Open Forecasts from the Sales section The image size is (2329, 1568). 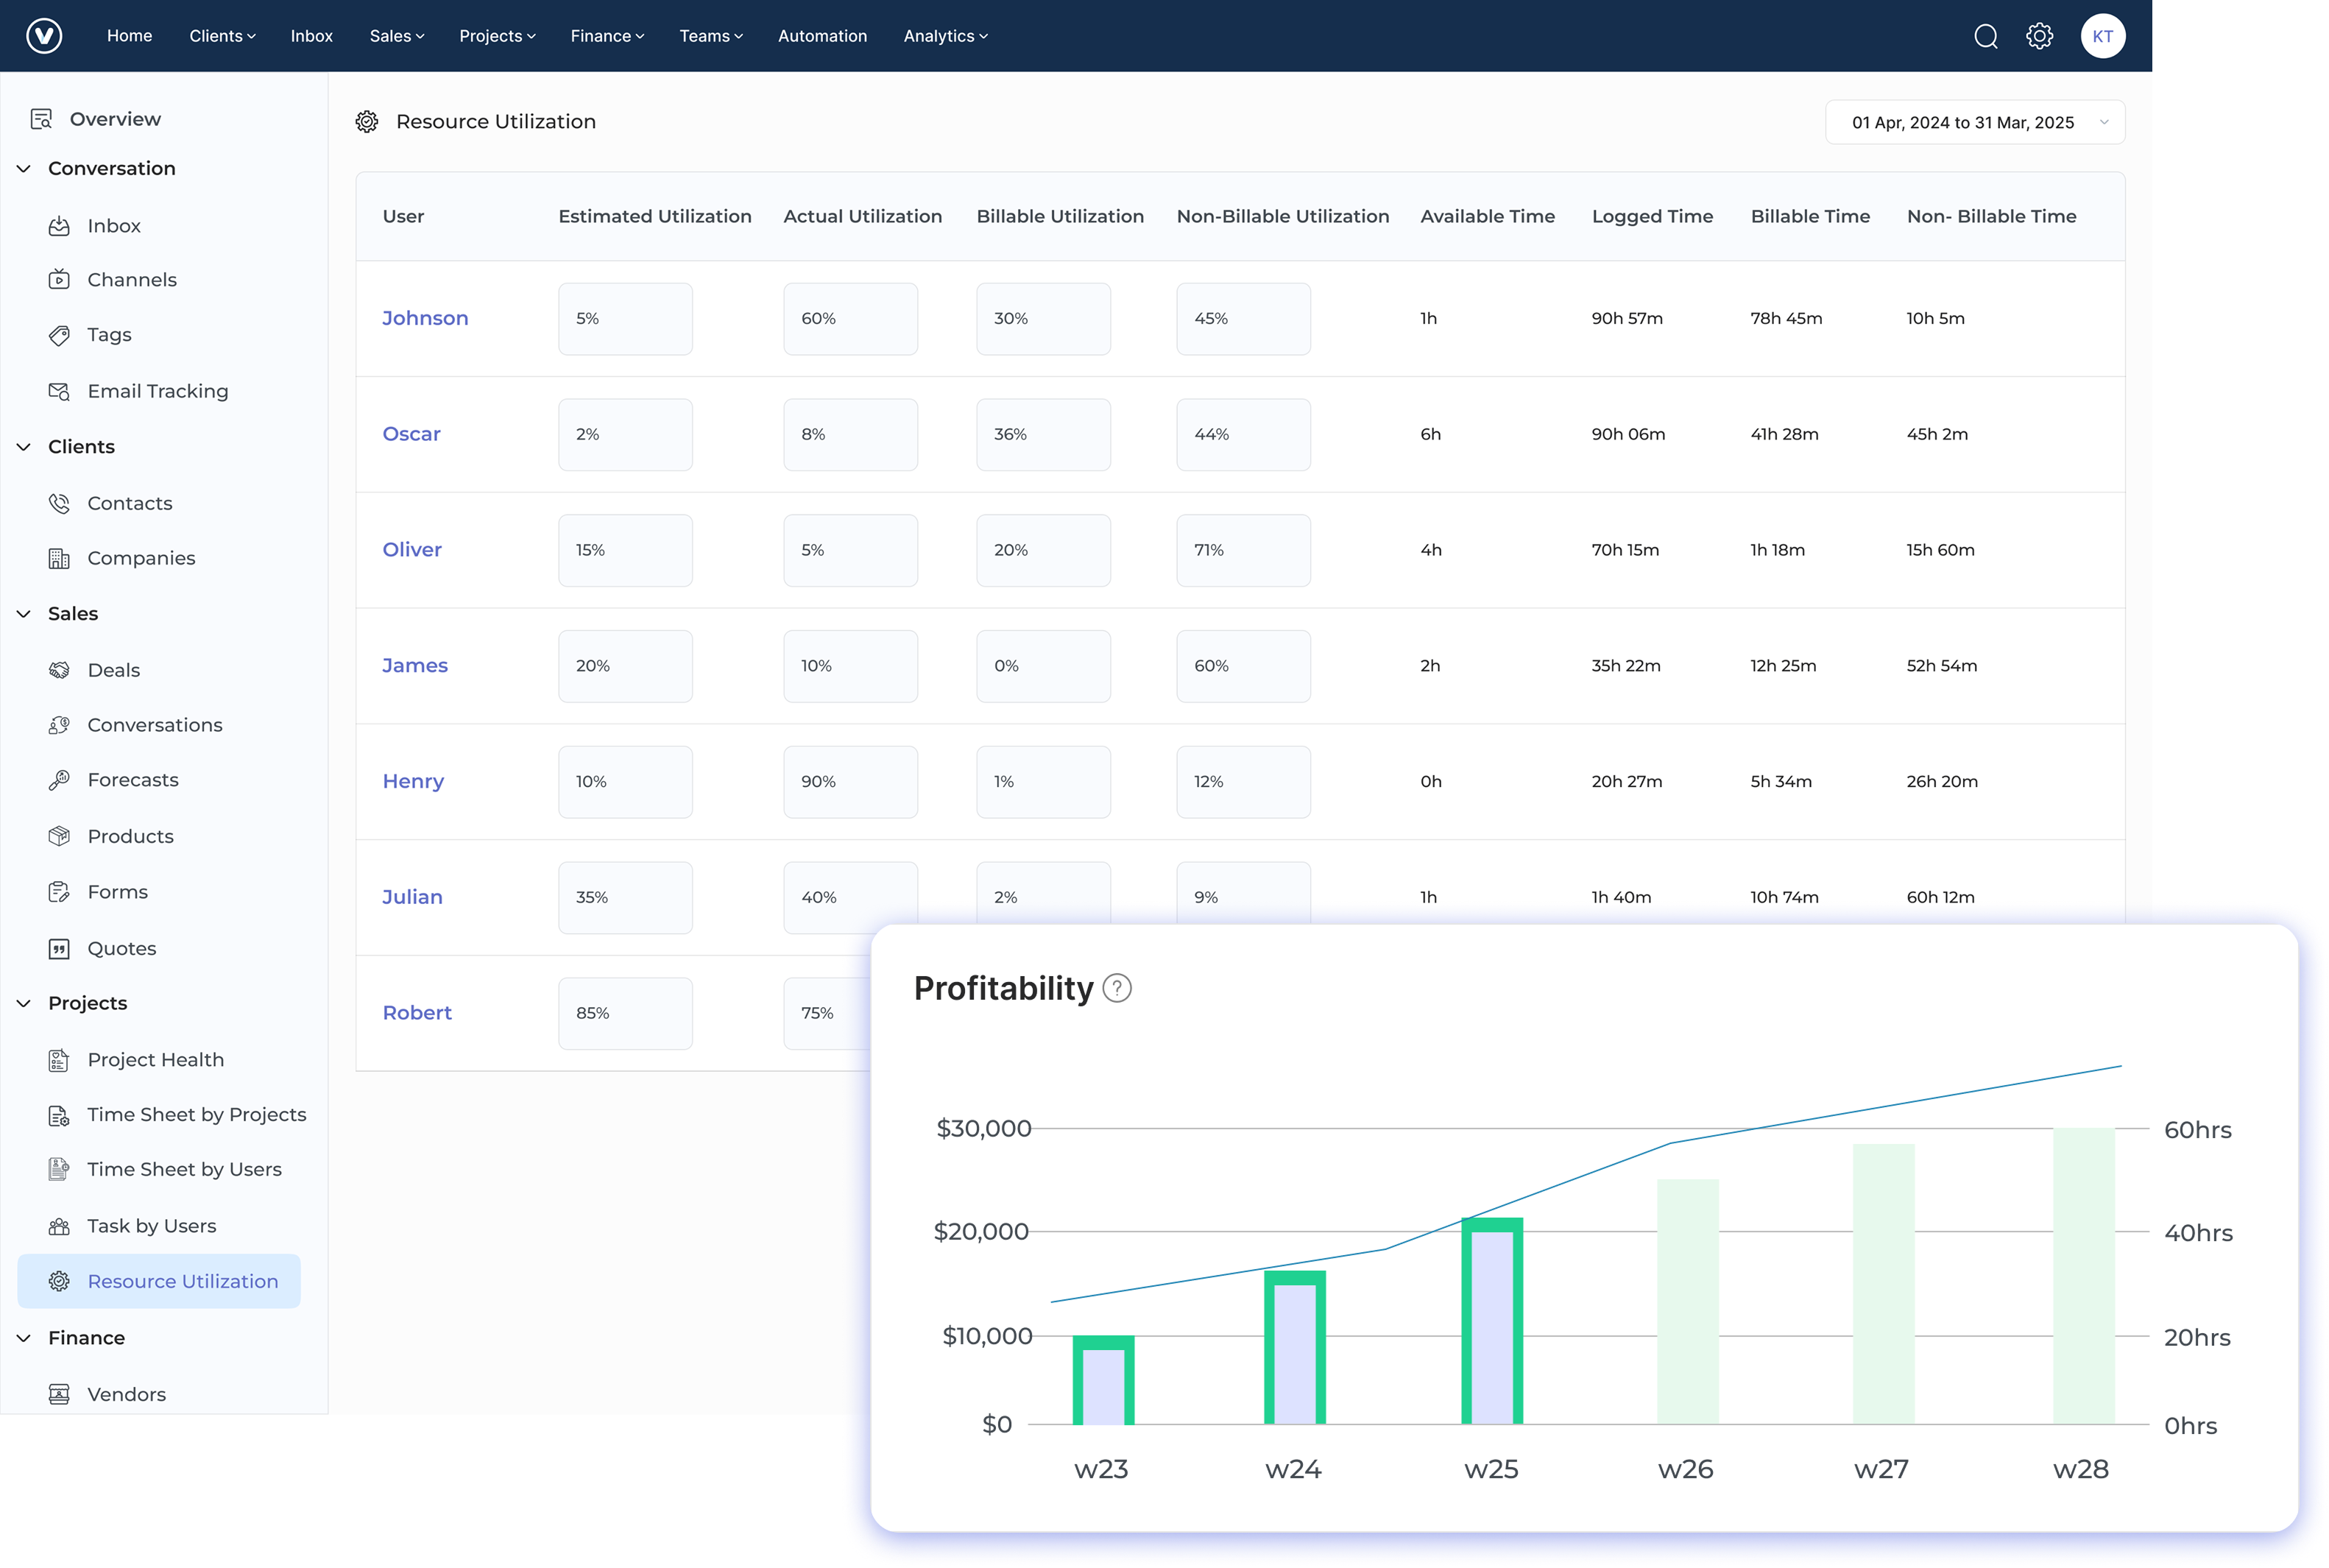pyautogui.click(x=133, y=780)
